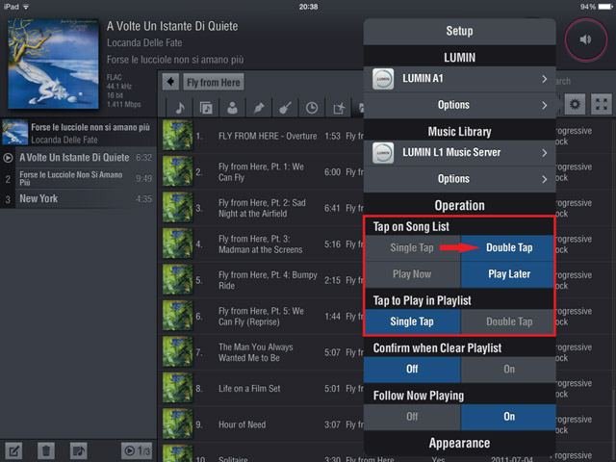This screenshot has height=462, width=616.
Task: Select Double Tap for Tap on Song List
Action: [x=508, y=247]
